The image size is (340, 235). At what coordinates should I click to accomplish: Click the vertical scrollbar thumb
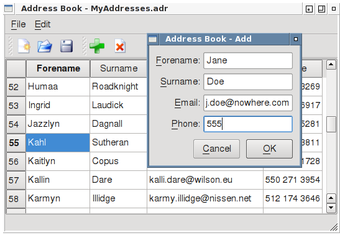[331, 124]
